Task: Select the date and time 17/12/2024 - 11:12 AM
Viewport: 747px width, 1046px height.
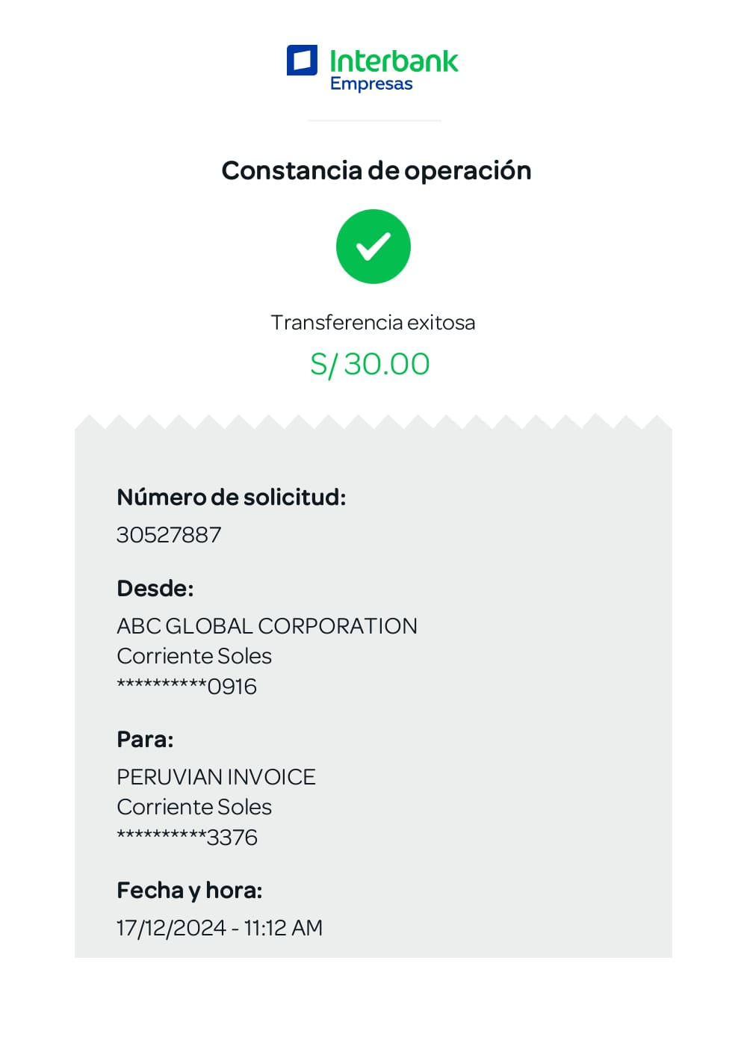Action: (220, 928)
